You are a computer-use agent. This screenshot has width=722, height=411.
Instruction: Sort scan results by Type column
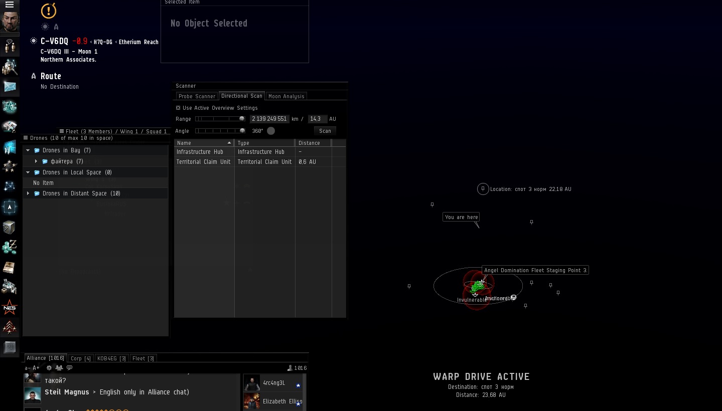265,143
